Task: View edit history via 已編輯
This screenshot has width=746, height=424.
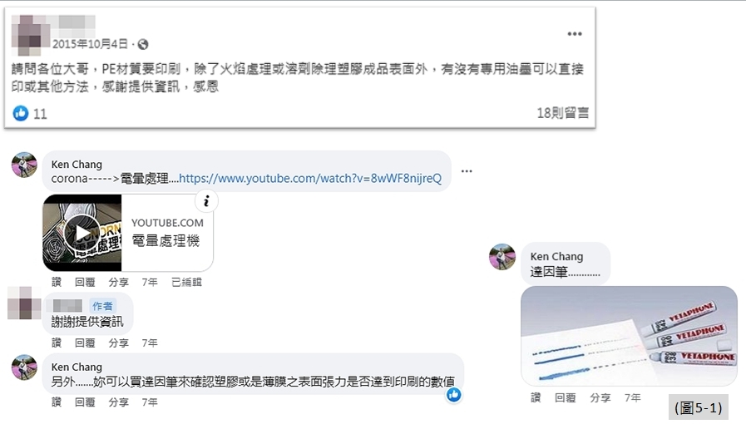Action: coord(186,282)
